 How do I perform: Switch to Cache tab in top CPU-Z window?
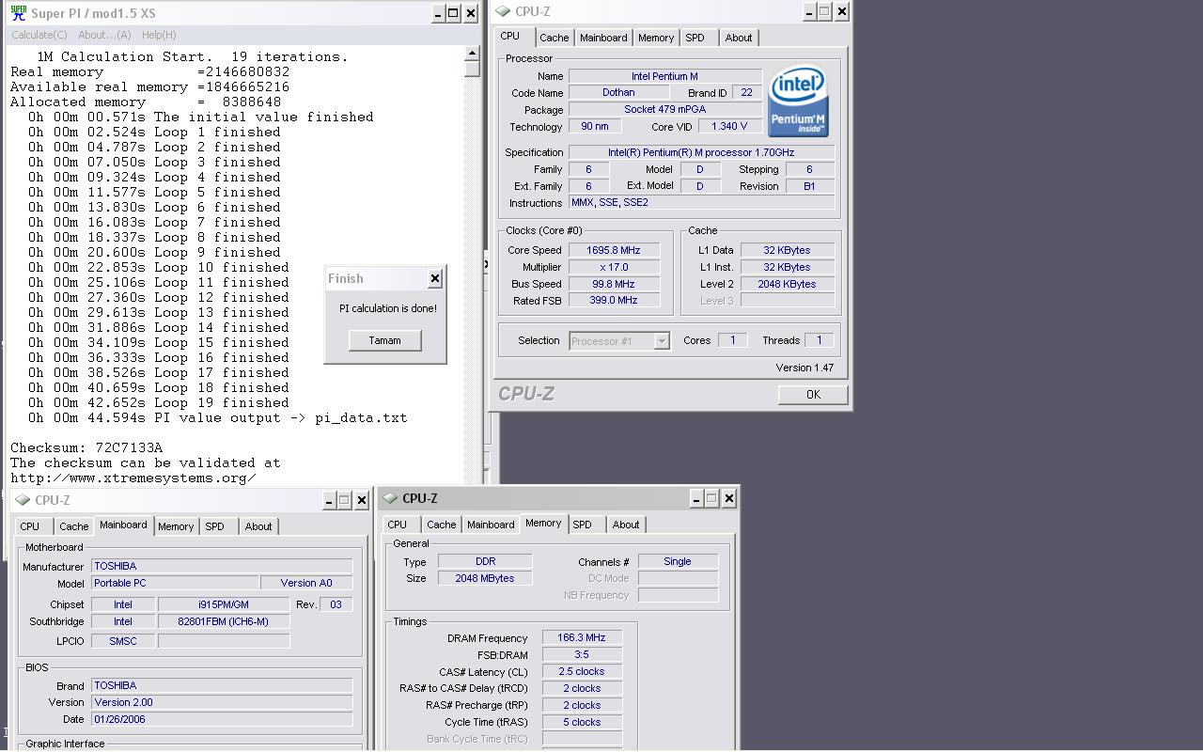click(554, 38)
